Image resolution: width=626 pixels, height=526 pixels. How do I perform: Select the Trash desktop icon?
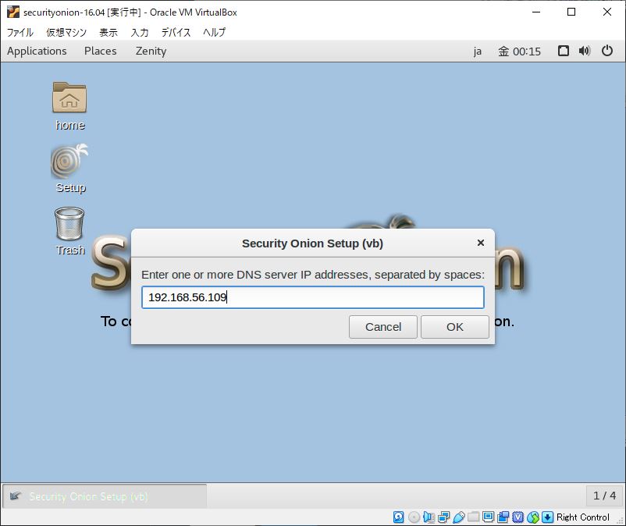click(x=69, y=223)
